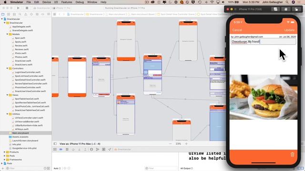Click Step Out in the debug bar
The height and width of the screenshot is (171, 305).
coord(85,149)
